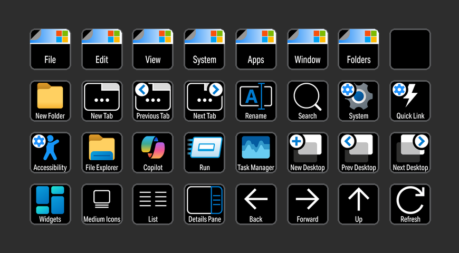The width and height of the screenshot is (459, 253).
Task: Open the Folders category key
Action: tap(359, 49)
